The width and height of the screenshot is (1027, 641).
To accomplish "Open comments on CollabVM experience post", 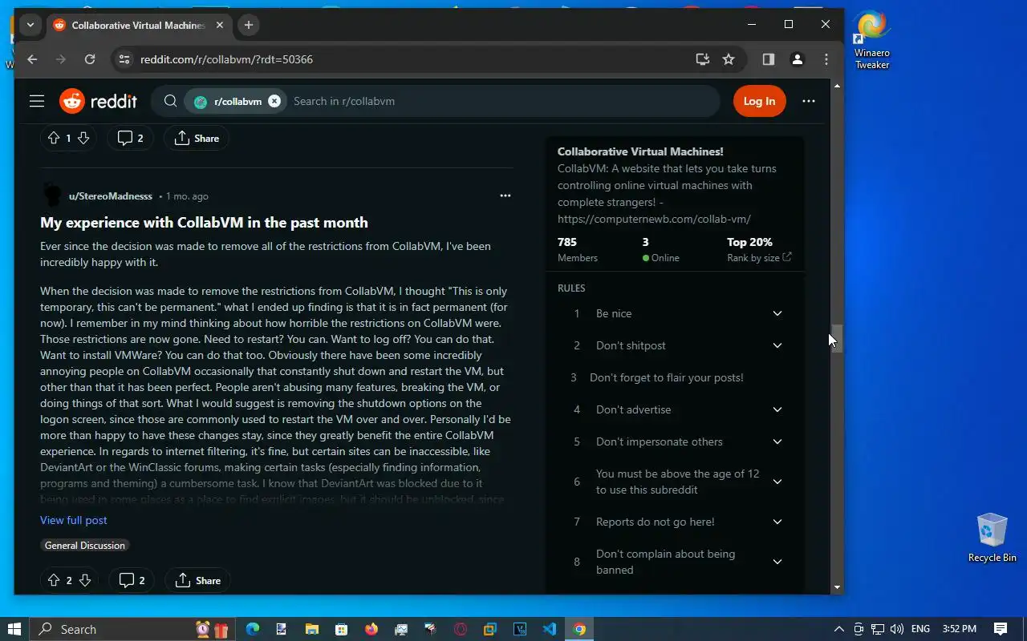I will coord(132,580).
